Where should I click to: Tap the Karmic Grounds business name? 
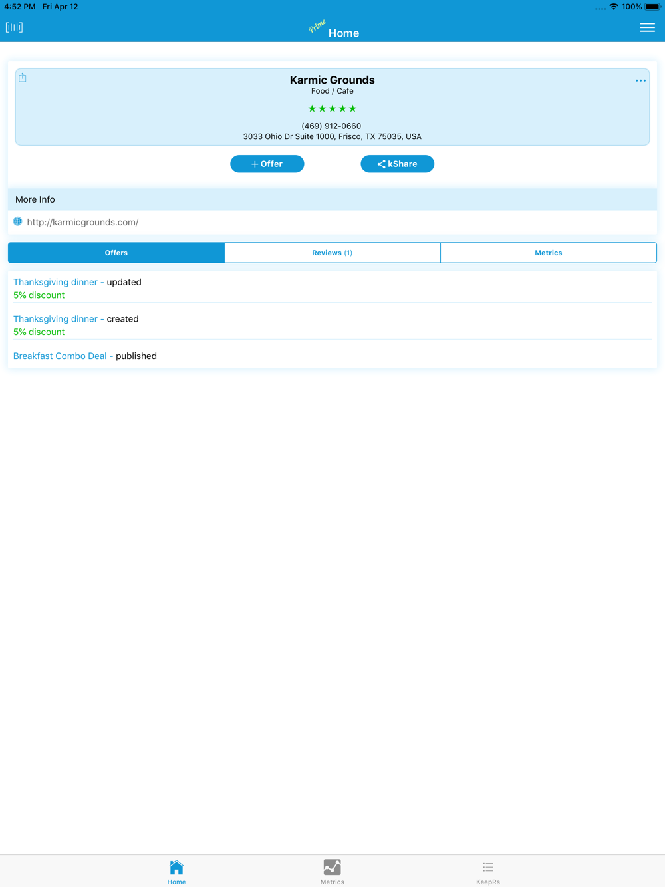point(332,80)
